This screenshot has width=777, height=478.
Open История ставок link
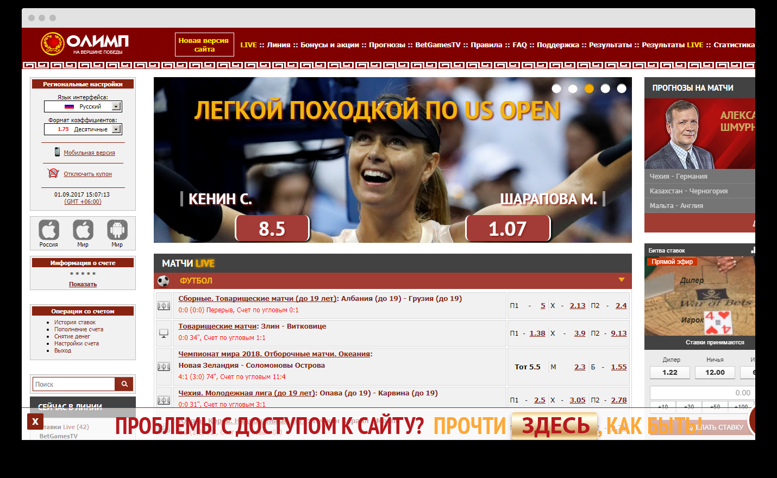(x=75, y=322)
